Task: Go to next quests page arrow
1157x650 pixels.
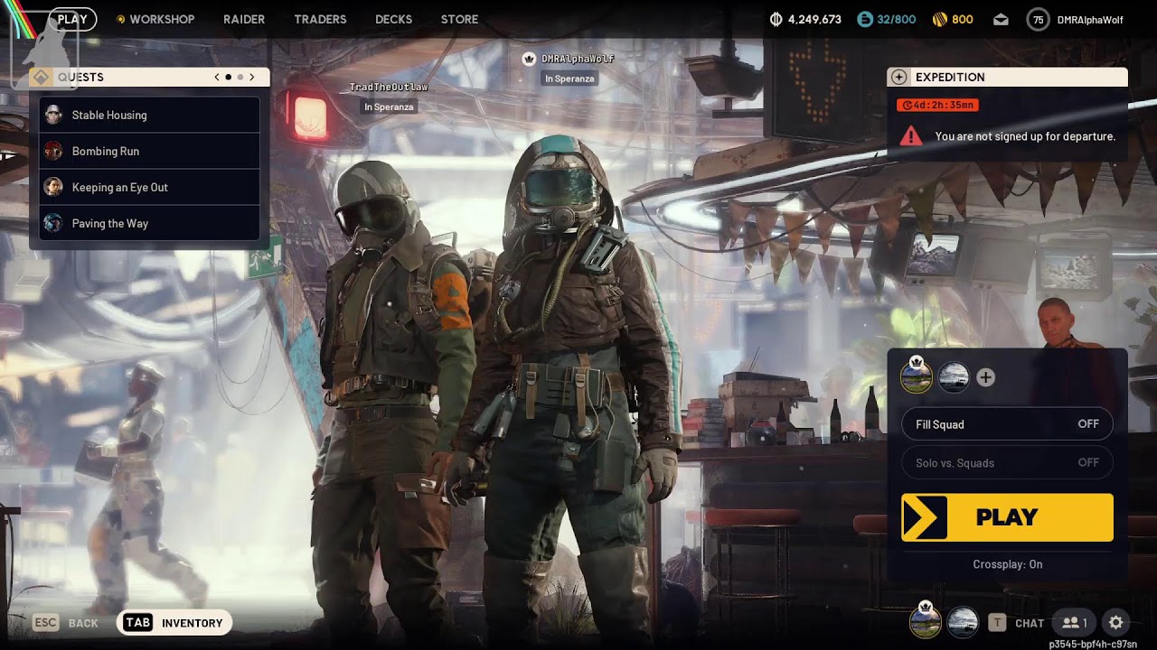Action: click(x=252, y=77)
